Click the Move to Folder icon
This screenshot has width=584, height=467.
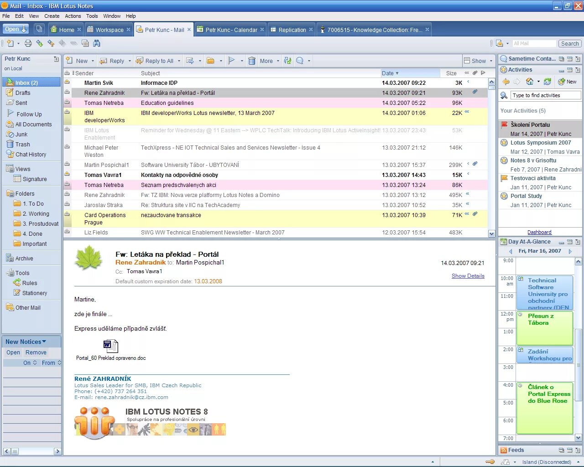pyautogui.click(x=210, y=61)
